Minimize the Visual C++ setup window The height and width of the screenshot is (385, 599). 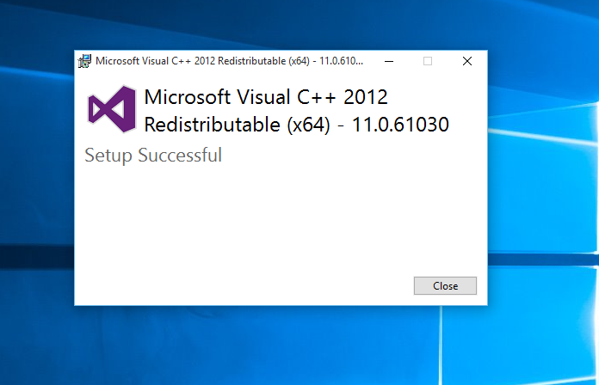[x=389, y=61]
